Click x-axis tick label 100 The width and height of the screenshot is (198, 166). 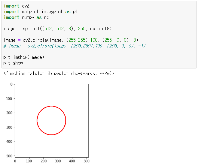(x=29, y=161)
